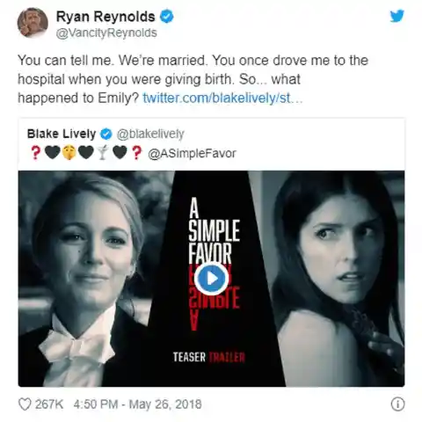Open the tweet info icon
Image resolution: width=422 pixels, height=422 pixels.
pos(397,404)
